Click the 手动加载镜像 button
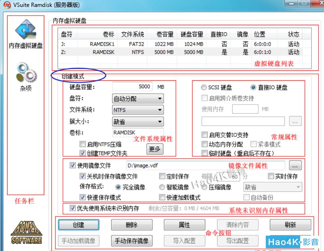 pyautogui.click(x=79, y=241)
